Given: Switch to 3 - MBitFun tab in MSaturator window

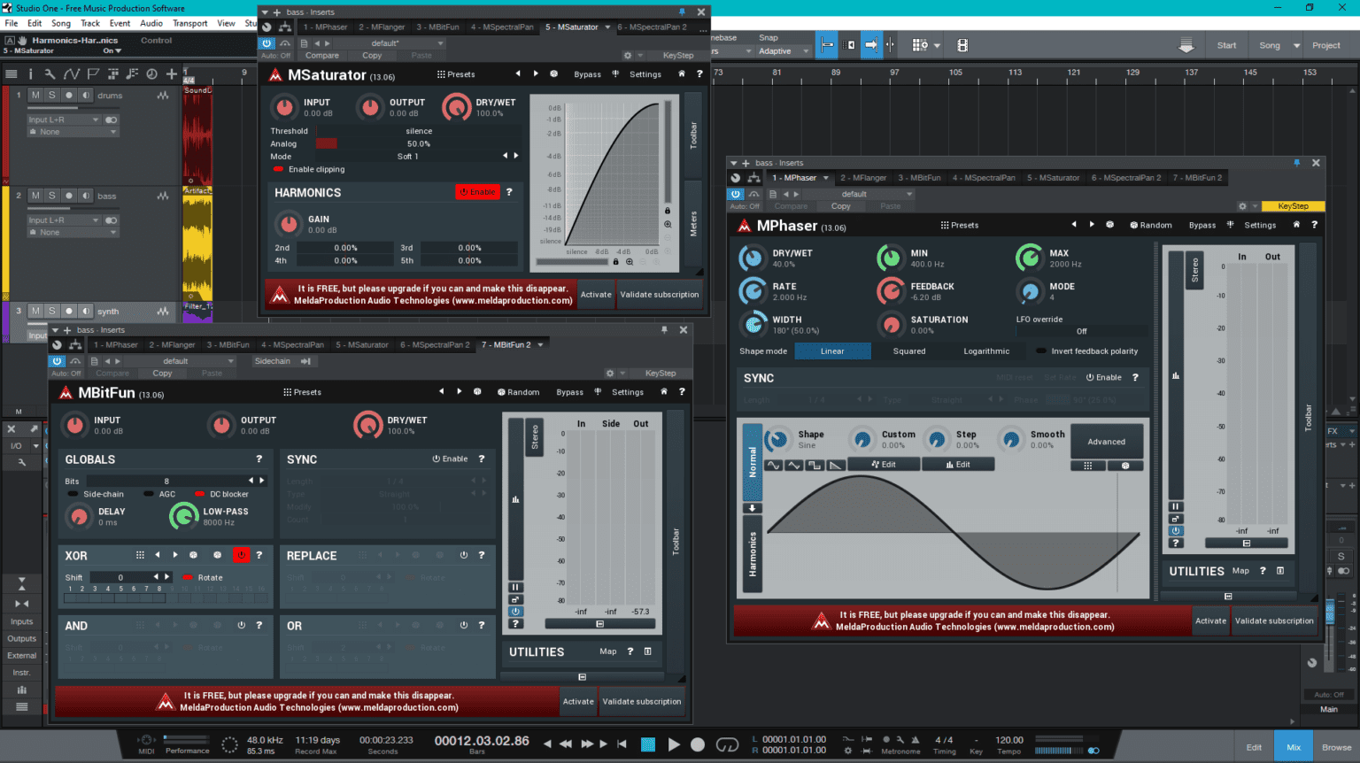Looking at the screenshot, I should point(437,27).
